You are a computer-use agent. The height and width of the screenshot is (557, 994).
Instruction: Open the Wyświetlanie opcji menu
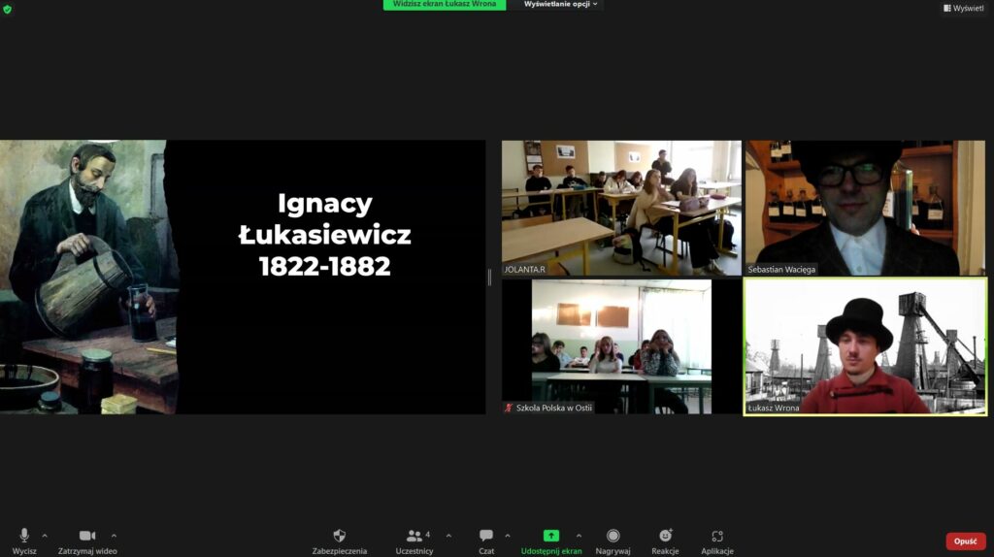click(562, 5)
